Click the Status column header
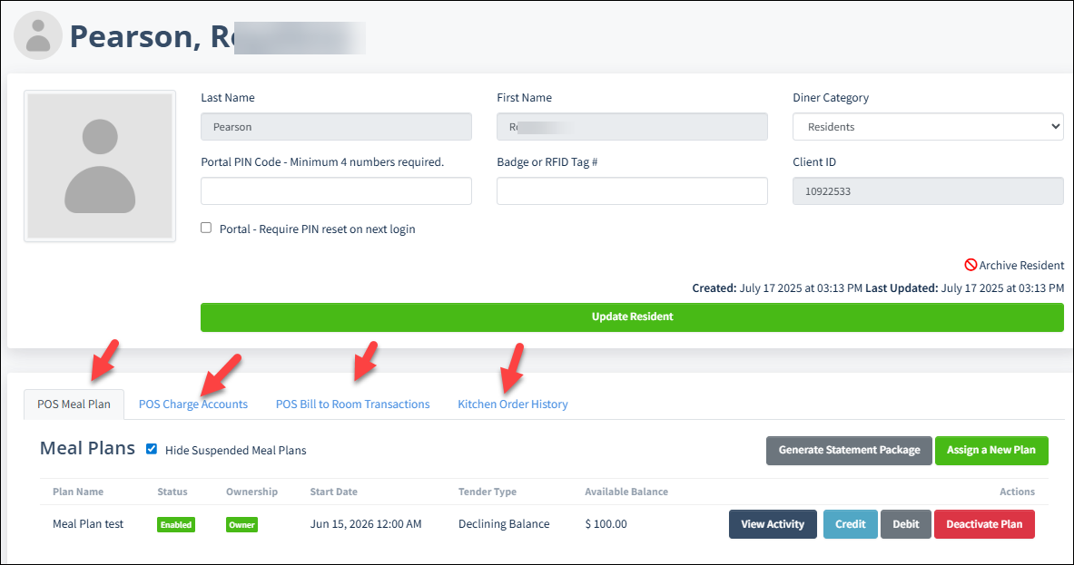The width and height of the screenshot is (1074, 565). 172,492
